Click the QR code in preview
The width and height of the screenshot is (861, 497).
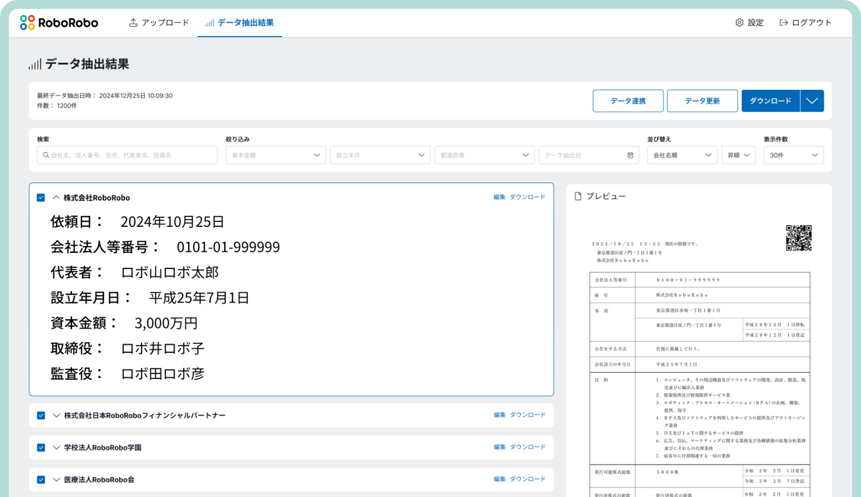click(x=799, y=238)
